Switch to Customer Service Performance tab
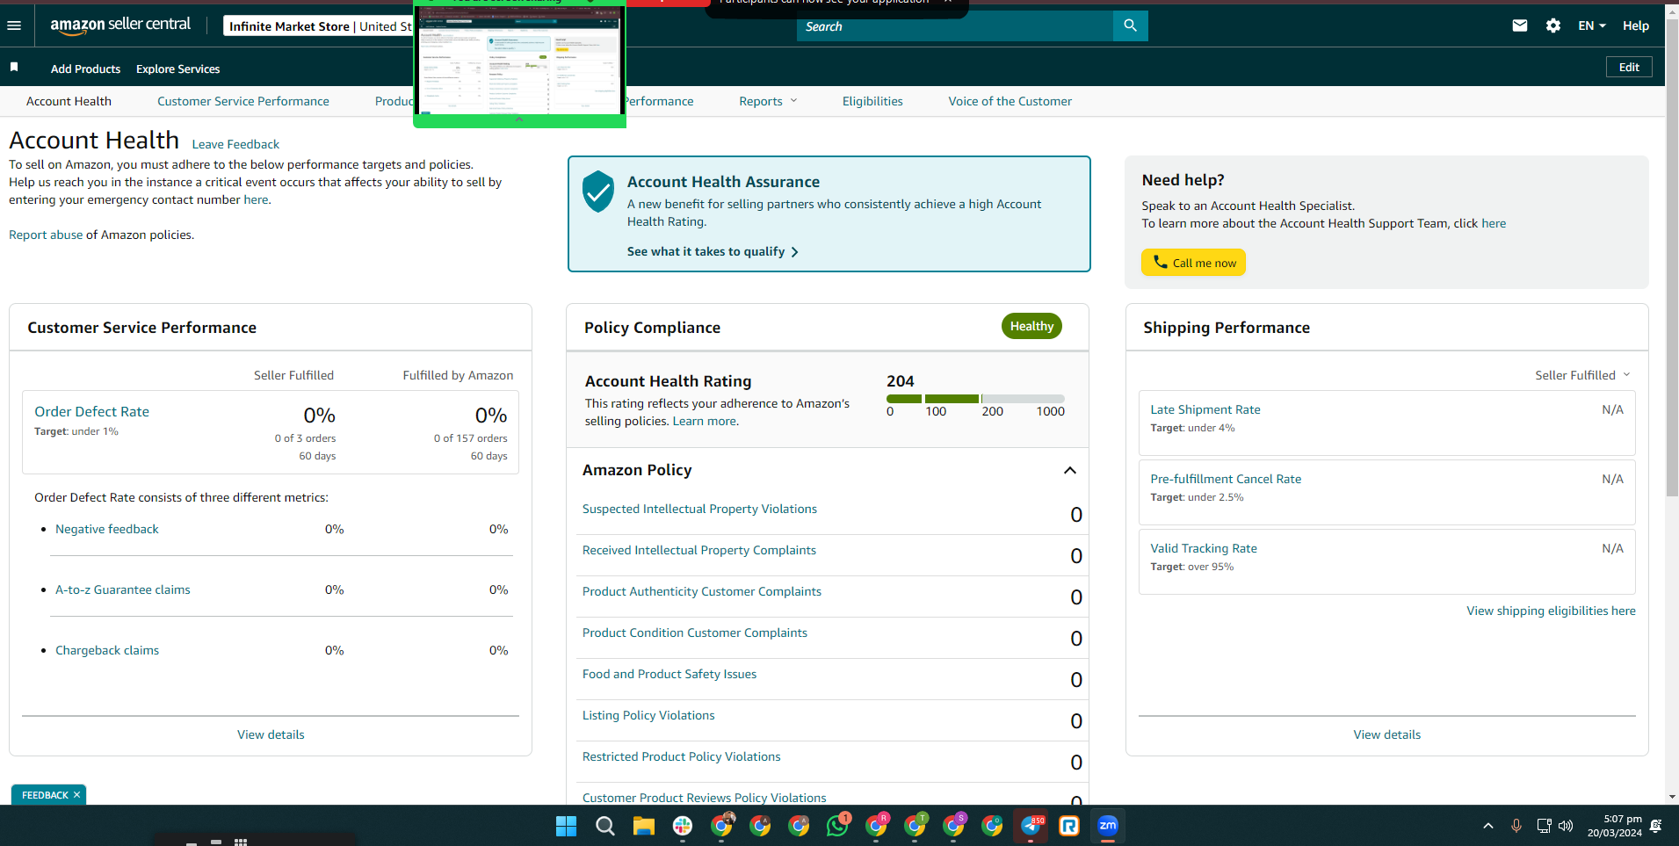 click(243, 101)
